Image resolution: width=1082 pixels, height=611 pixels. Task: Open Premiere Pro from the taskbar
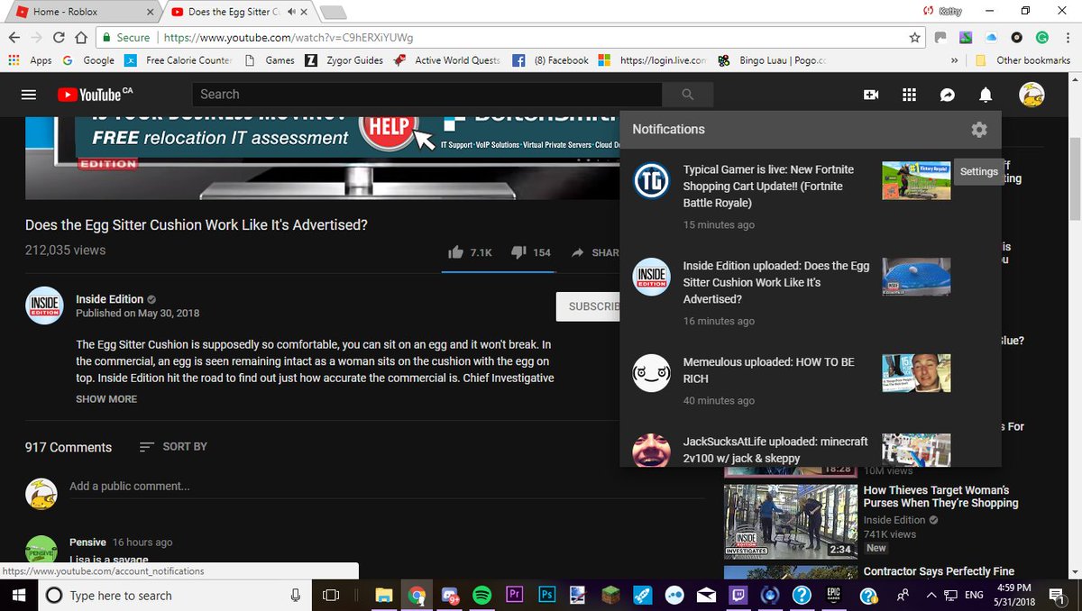[515, 595]
